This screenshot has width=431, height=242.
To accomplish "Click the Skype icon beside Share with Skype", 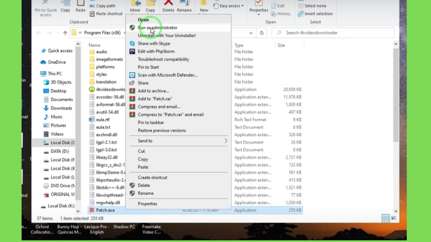I will click(132, 44).
